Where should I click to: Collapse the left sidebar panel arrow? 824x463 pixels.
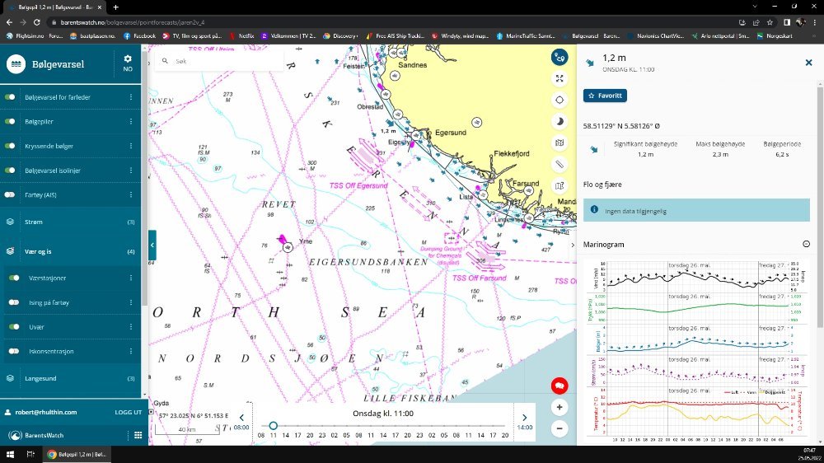click(x=152, y=245)
